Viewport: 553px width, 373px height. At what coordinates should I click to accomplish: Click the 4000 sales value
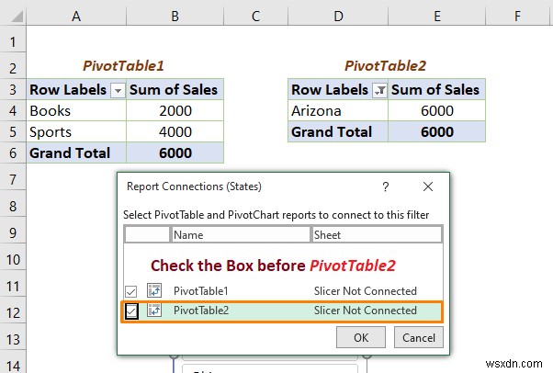[x=175, y=132]
